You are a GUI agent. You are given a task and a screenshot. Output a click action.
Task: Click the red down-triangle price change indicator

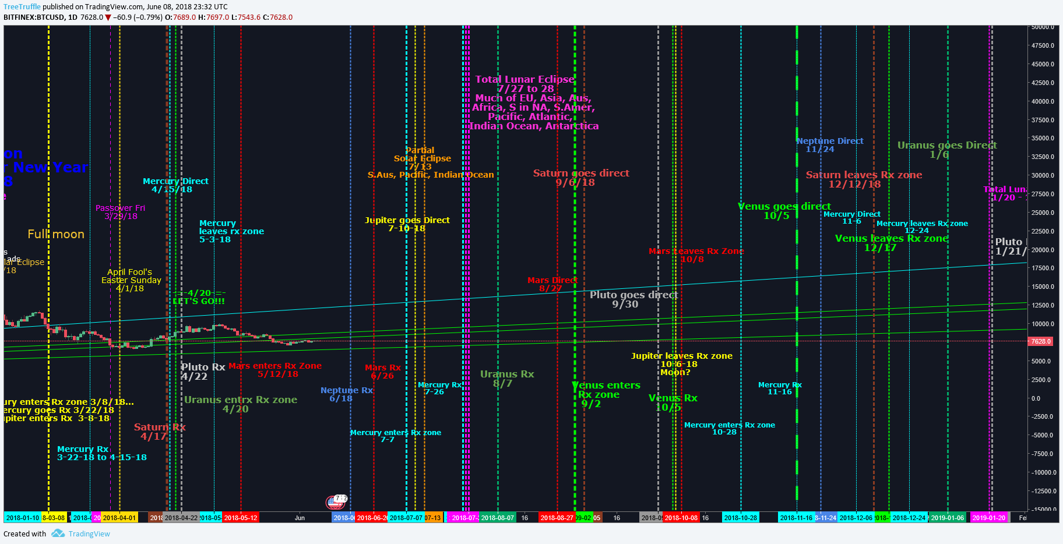click(x=108, y=17)
